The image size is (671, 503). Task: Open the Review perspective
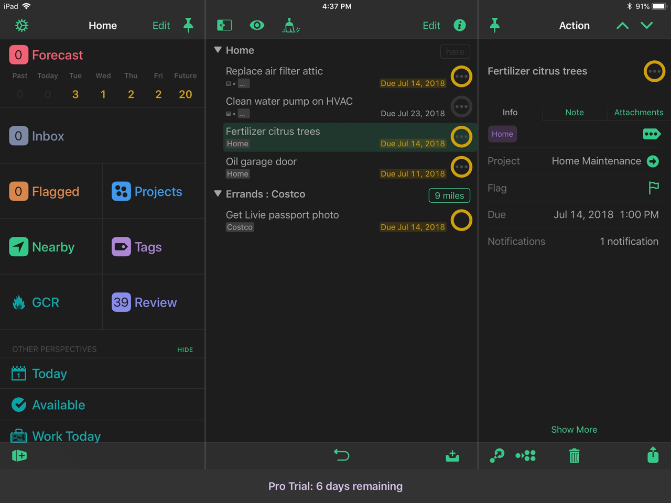pos(144,303)
